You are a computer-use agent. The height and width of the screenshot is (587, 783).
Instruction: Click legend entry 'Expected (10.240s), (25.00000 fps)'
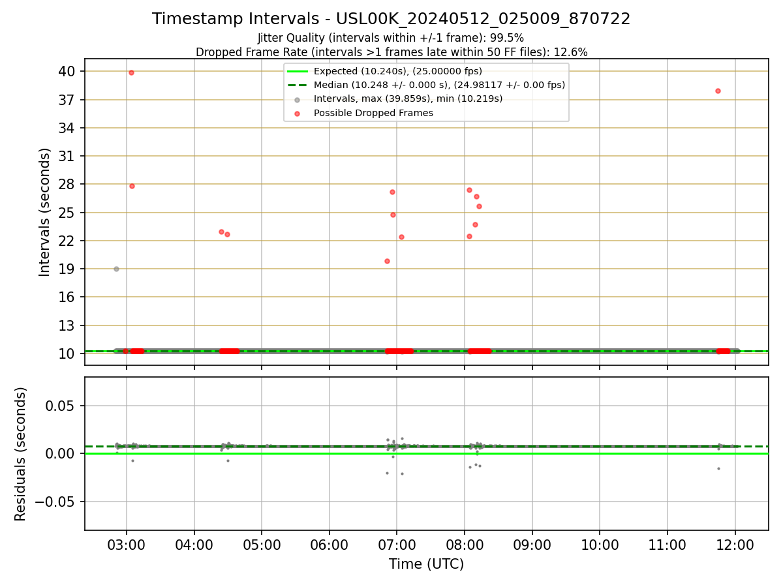398,71
